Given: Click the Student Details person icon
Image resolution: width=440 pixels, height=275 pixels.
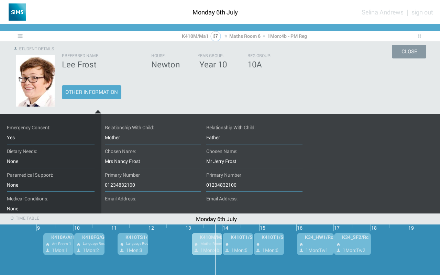Looking at the screenshot, I should click(x=15, y=48).
